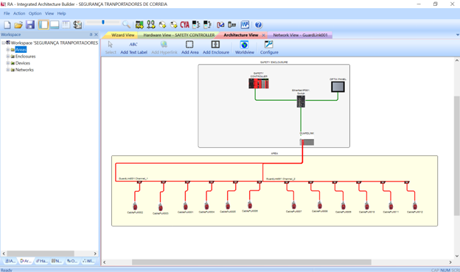Click the Workspace panel horizontal scrollbar
Screen dimensions: 460x272
(x=41, y=254)
